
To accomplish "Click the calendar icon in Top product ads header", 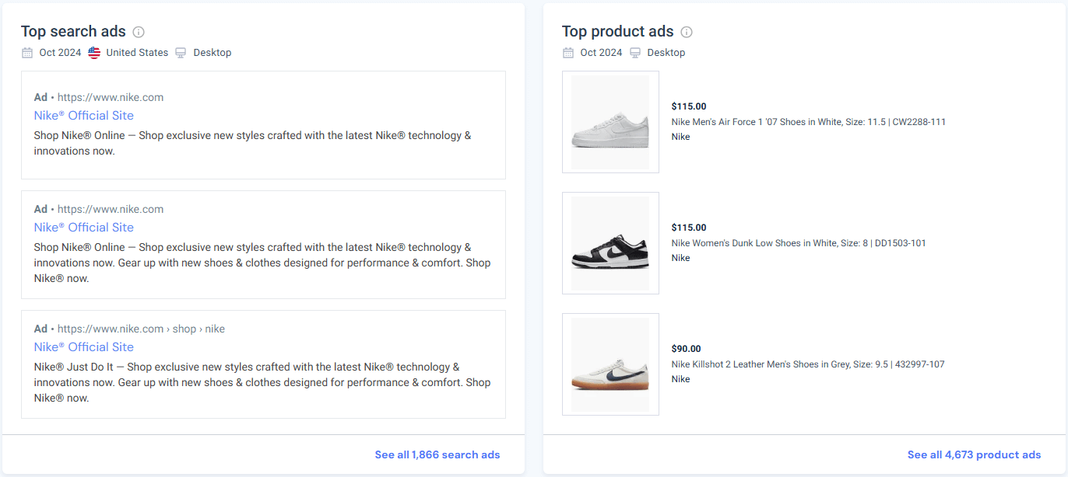I will pos(567,52).
